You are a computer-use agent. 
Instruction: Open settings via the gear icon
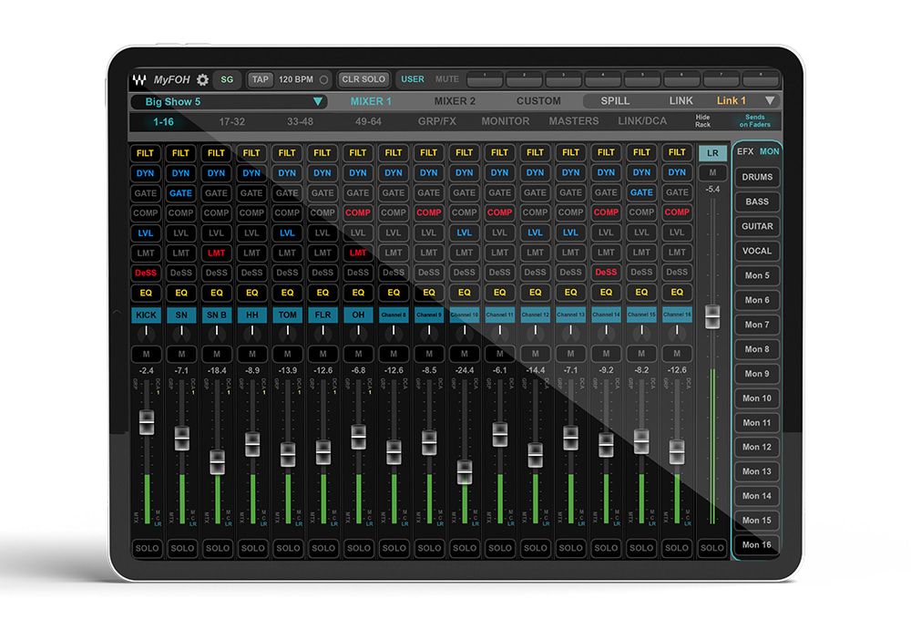click(202, 80)
